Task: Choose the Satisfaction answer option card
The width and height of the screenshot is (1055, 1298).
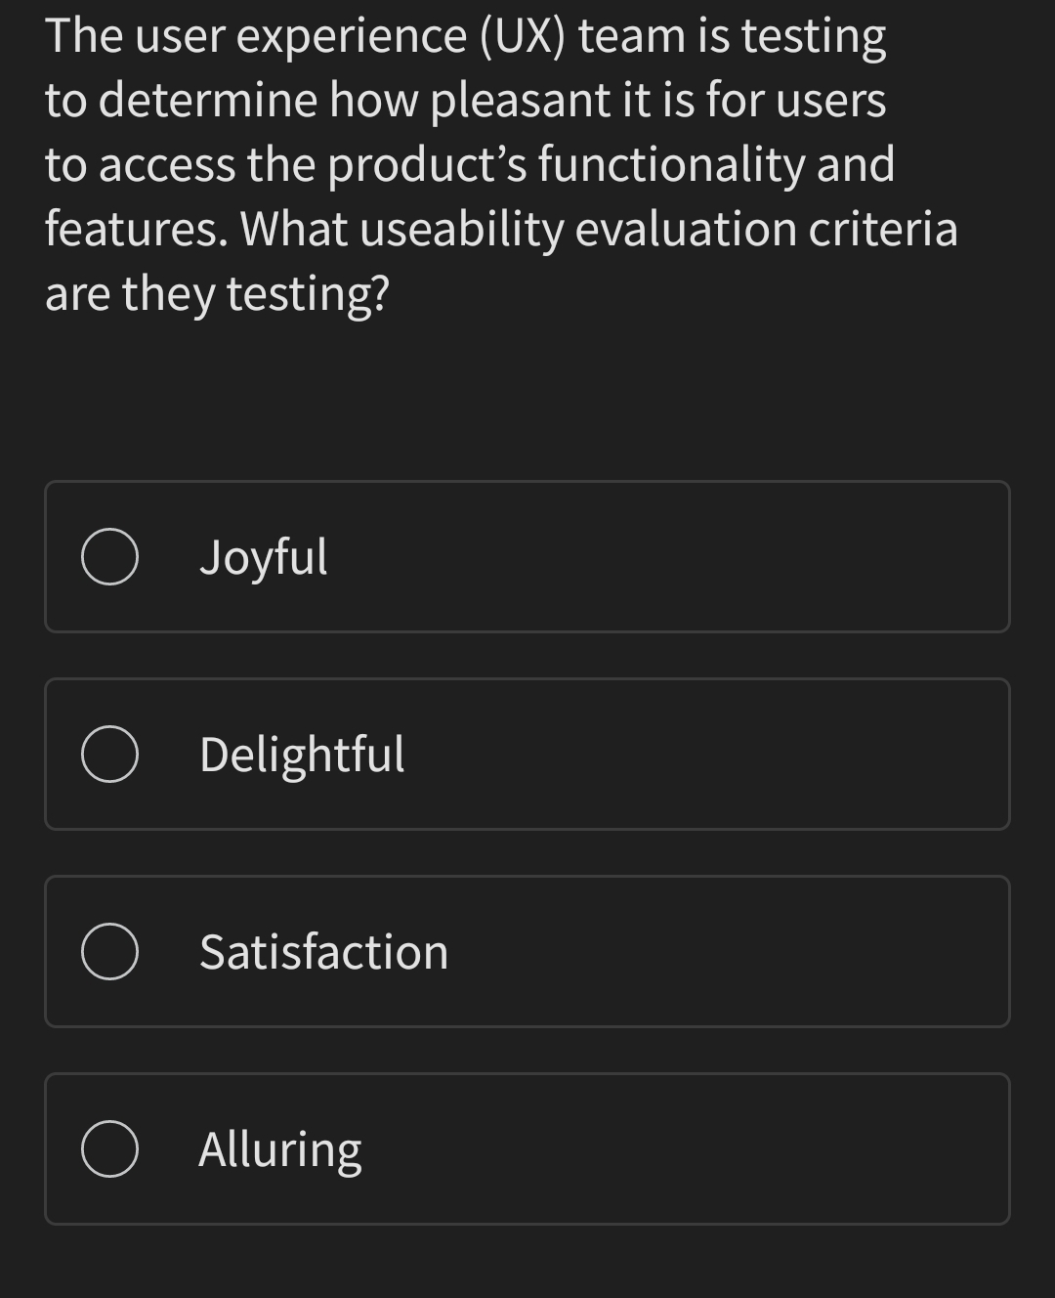Action: click(527, 951)
